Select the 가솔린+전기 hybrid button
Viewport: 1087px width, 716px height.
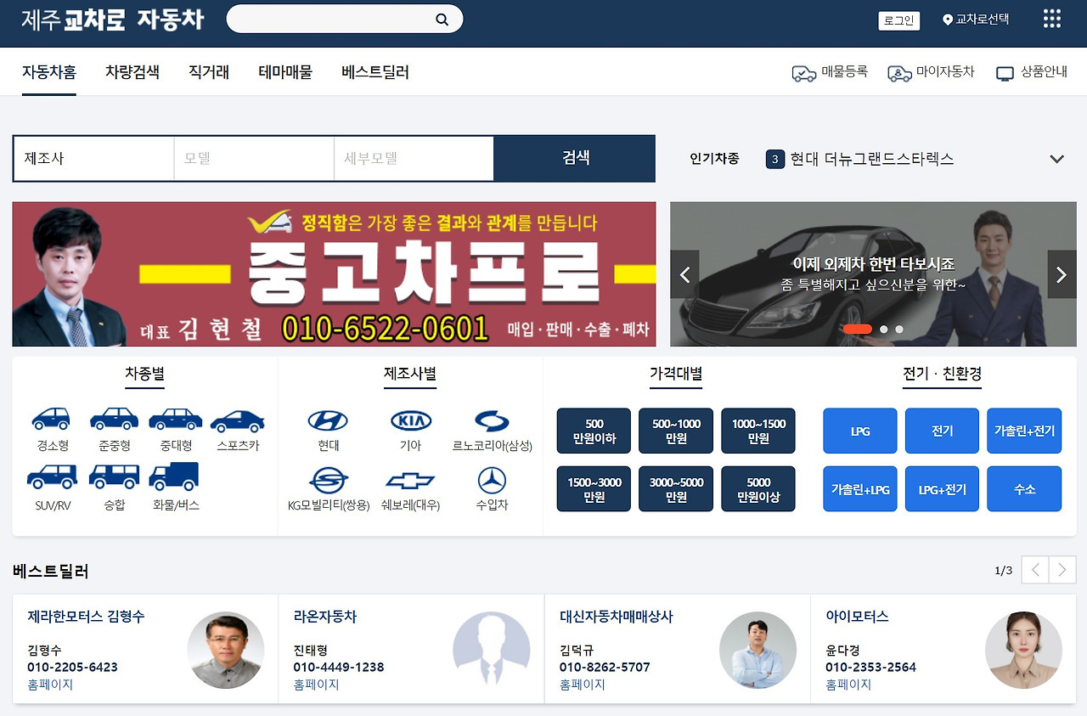point(1024,431)
